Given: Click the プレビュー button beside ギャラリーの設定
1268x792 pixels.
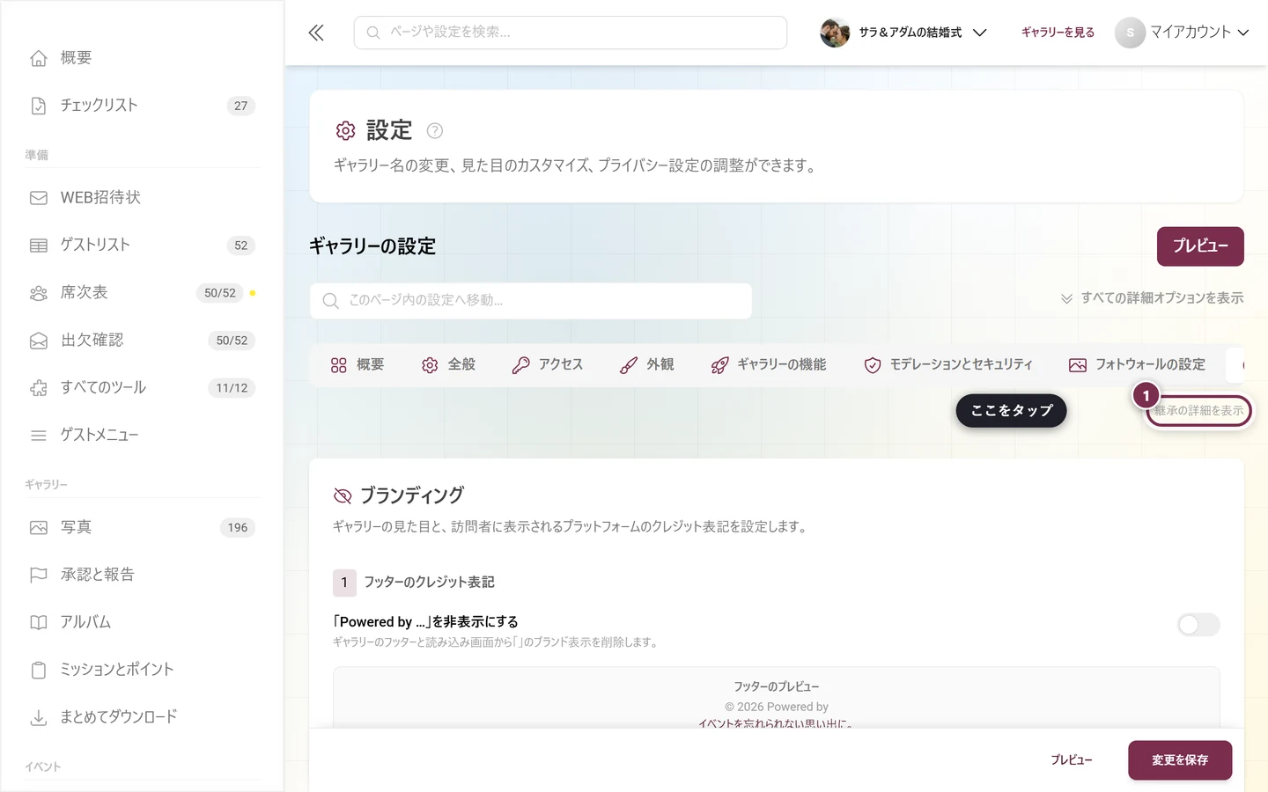Looking at the screenshot, I should 1200,246.
